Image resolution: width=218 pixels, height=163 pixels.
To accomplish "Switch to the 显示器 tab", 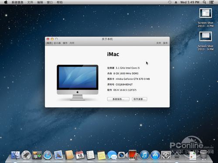I will tap(57, 43).
